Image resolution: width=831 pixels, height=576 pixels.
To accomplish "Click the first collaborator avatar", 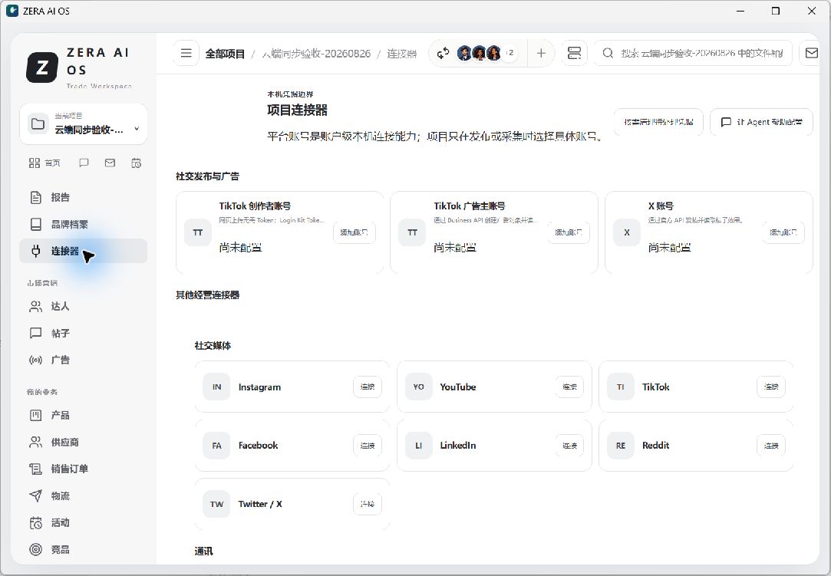I will pyautogui.click(x=463, y=53).
